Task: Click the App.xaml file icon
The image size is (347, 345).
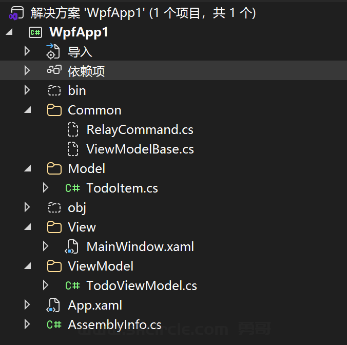Action: (54, 305)
